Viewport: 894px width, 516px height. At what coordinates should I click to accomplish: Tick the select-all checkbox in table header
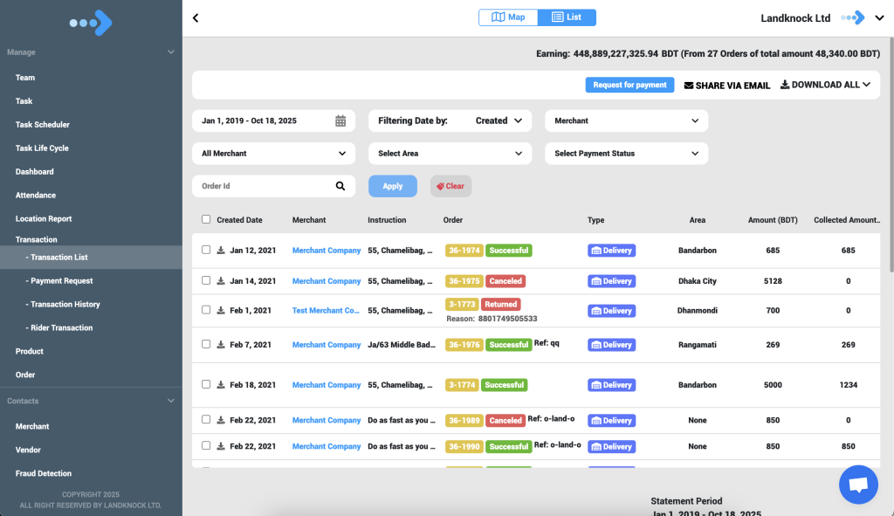coord(206,220)
